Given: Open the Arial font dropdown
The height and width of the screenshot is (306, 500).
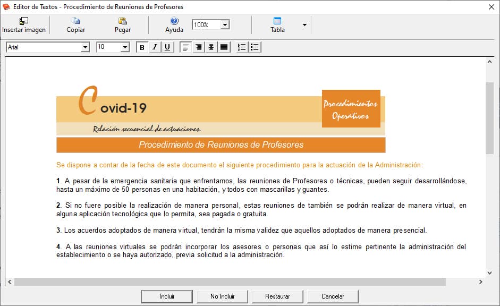Looking at the screenshot, I should pyautogui.click(x=85, y=47).
